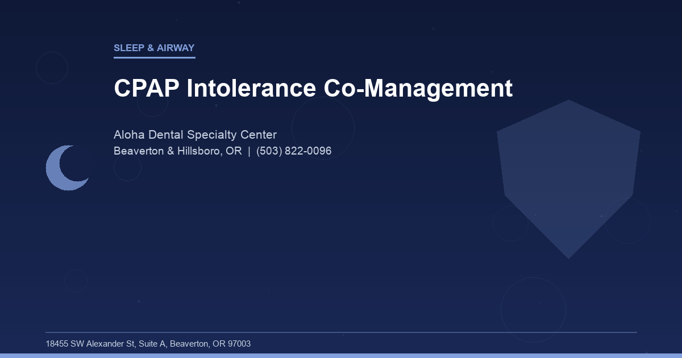Viewport: 682px width, 358px height.
Task: Toggle the underline accent below SLEEP & AIRWAY
Action: pyautogui.click(x=154, y=57)
